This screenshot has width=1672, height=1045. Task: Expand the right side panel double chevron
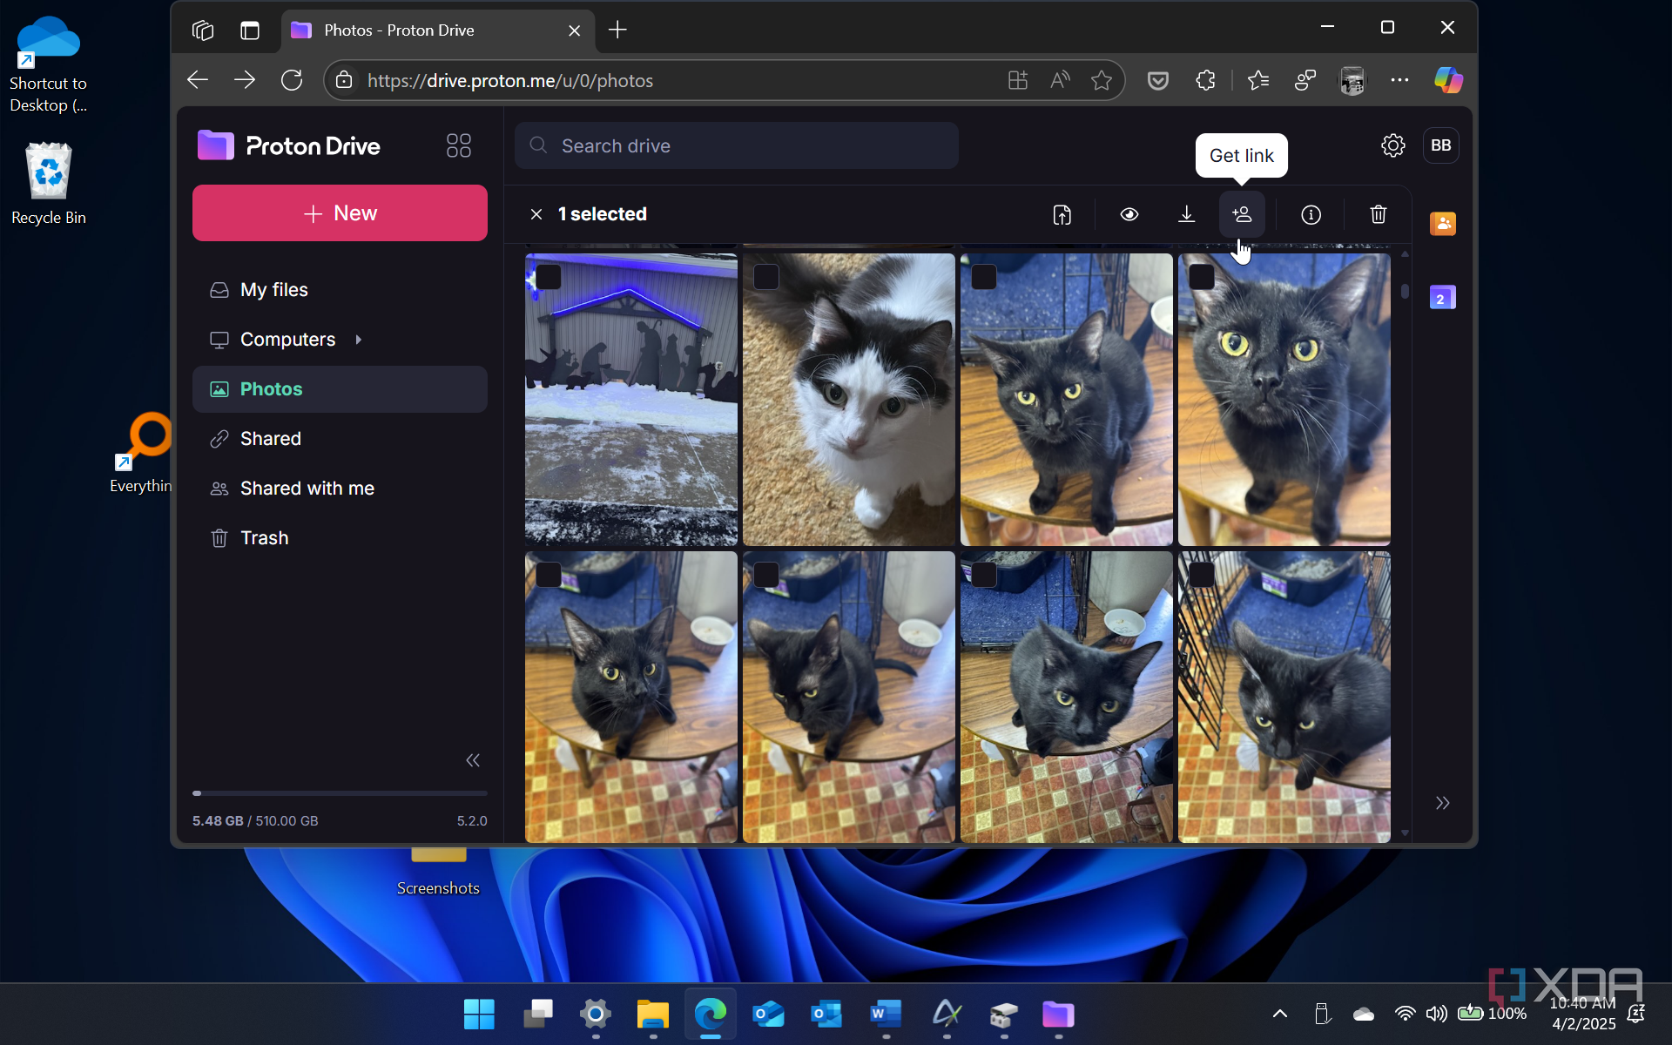[x=1442, y=803]
